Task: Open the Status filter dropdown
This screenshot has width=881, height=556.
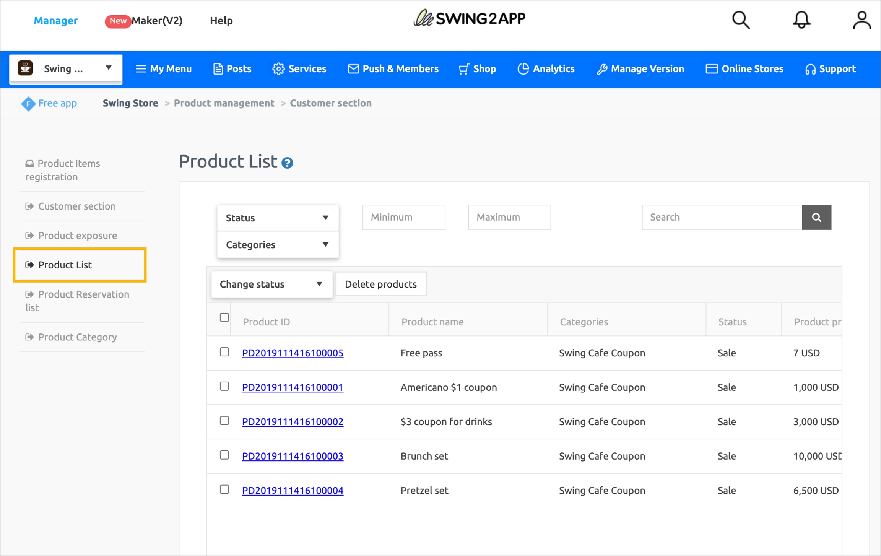Action: click(x=278, y=218)
